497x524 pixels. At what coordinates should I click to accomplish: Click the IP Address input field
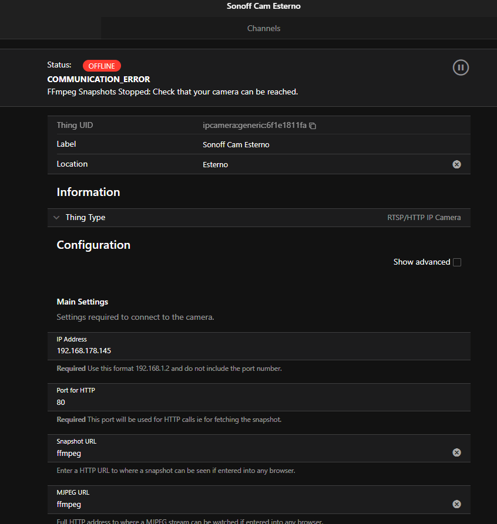click(258, 351)
